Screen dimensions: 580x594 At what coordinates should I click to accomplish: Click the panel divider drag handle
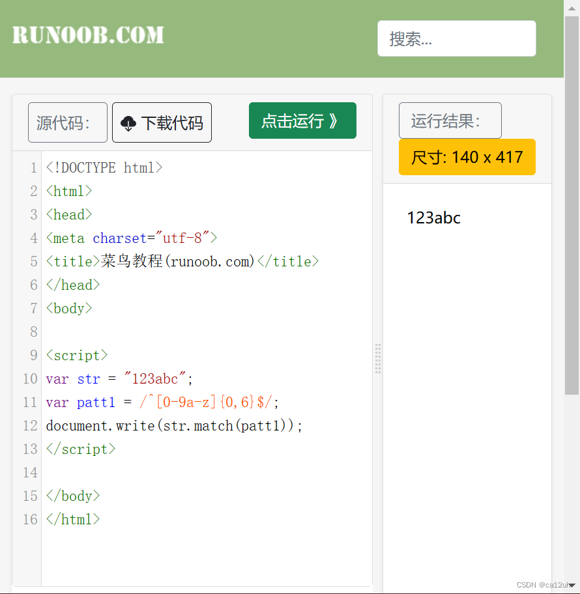click(x=378, y=358)
